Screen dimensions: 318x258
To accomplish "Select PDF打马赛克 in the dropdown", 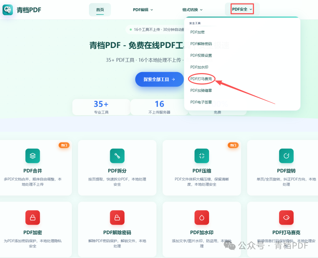I will [201, 79].
